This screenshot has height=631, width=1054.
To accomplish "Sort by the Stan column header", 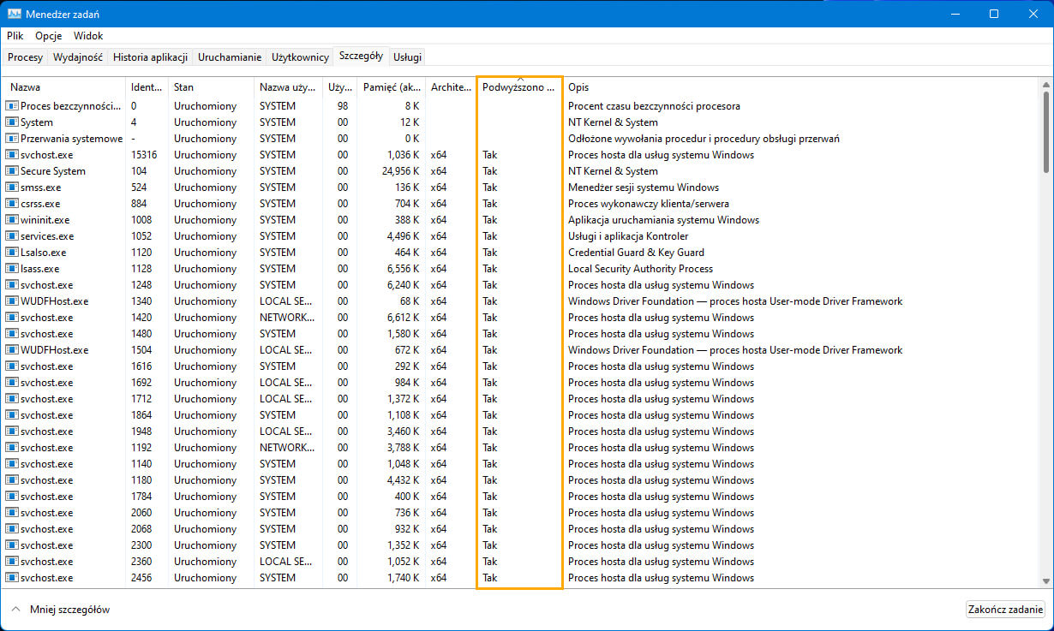I will 211,87.
